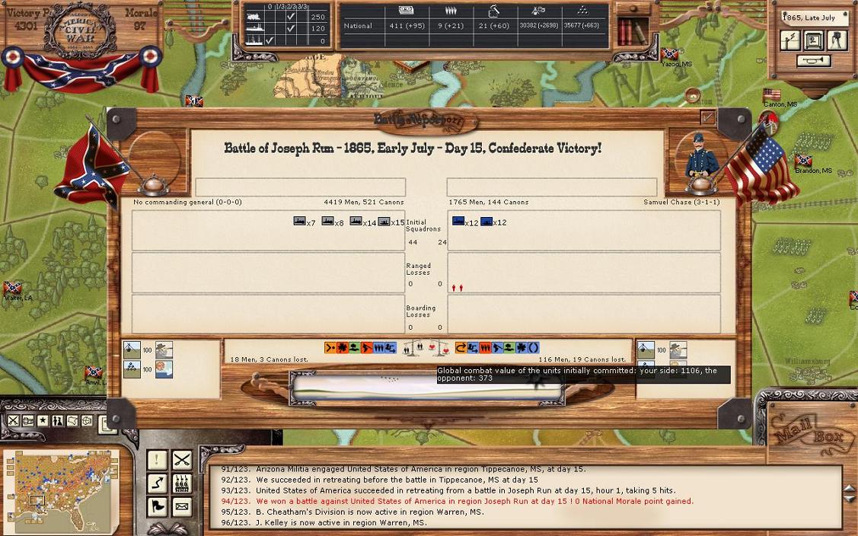This screenshot has height=536, width=858.
Task: Click the exclamation mark message filter
Action: 157,460
